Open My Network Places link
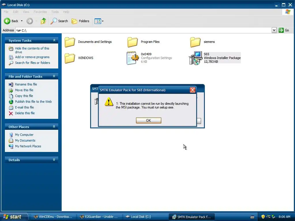Image resolution: width=295 pixels, height=221 pixels. tap(28, 146)
